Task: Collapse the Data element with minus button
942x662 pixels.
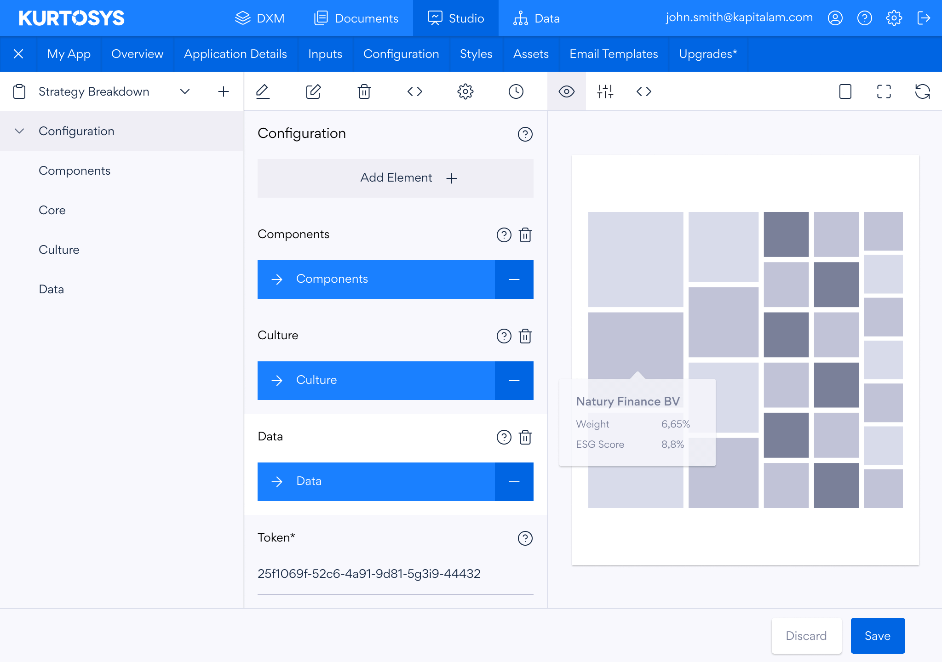Action: click(514, 482)
